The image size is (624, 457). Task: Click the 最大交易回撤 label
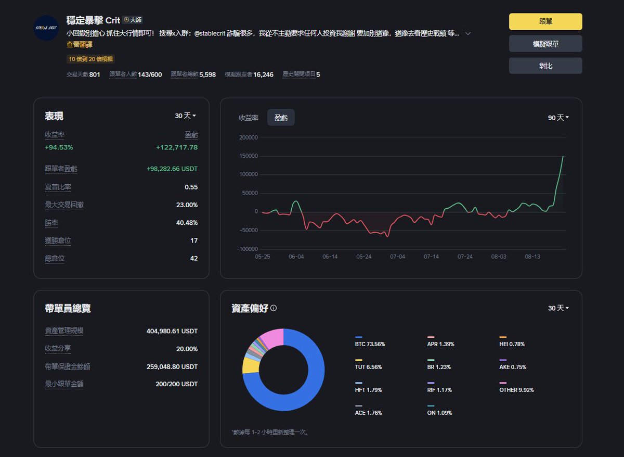[x=64, y=205]
